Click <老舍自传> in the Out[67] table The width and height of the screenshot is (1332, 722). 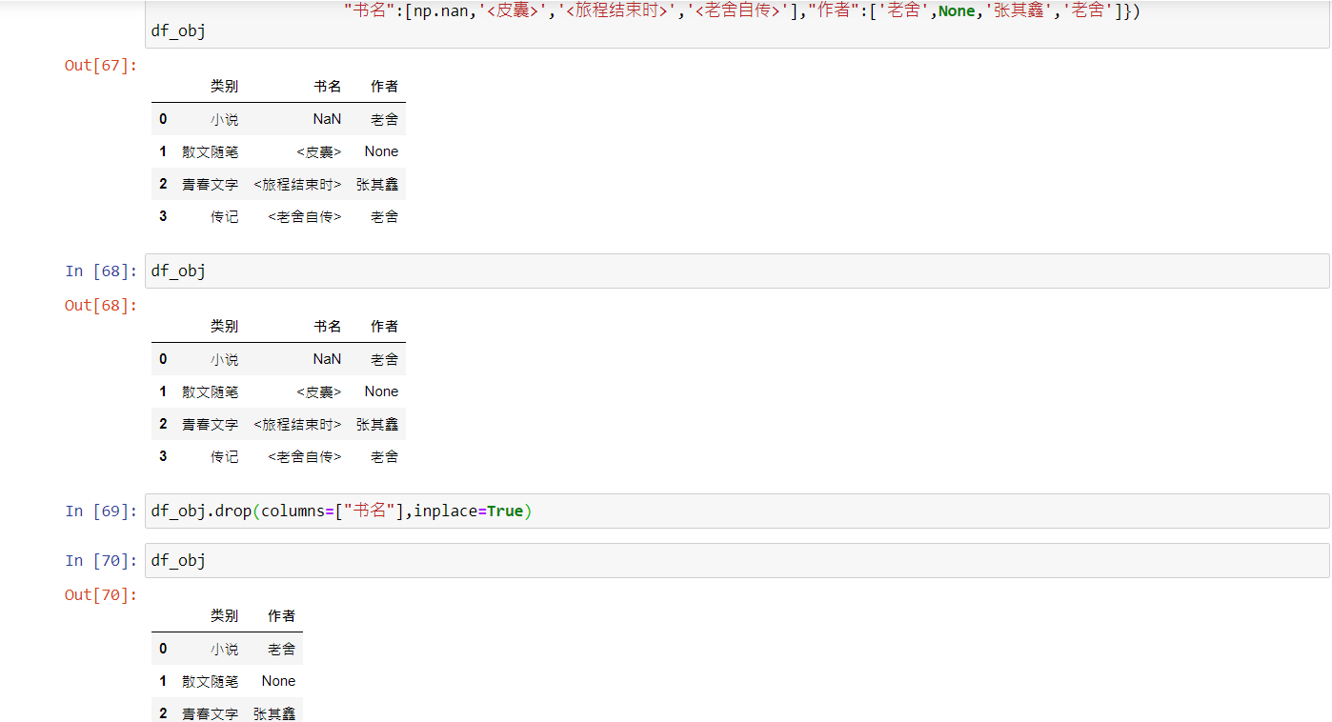[305, 216]
